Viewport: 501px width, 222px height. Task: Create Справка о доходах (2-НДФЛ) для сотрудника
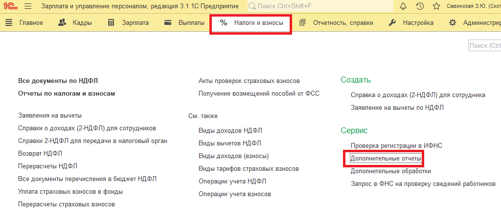[418, 95]
